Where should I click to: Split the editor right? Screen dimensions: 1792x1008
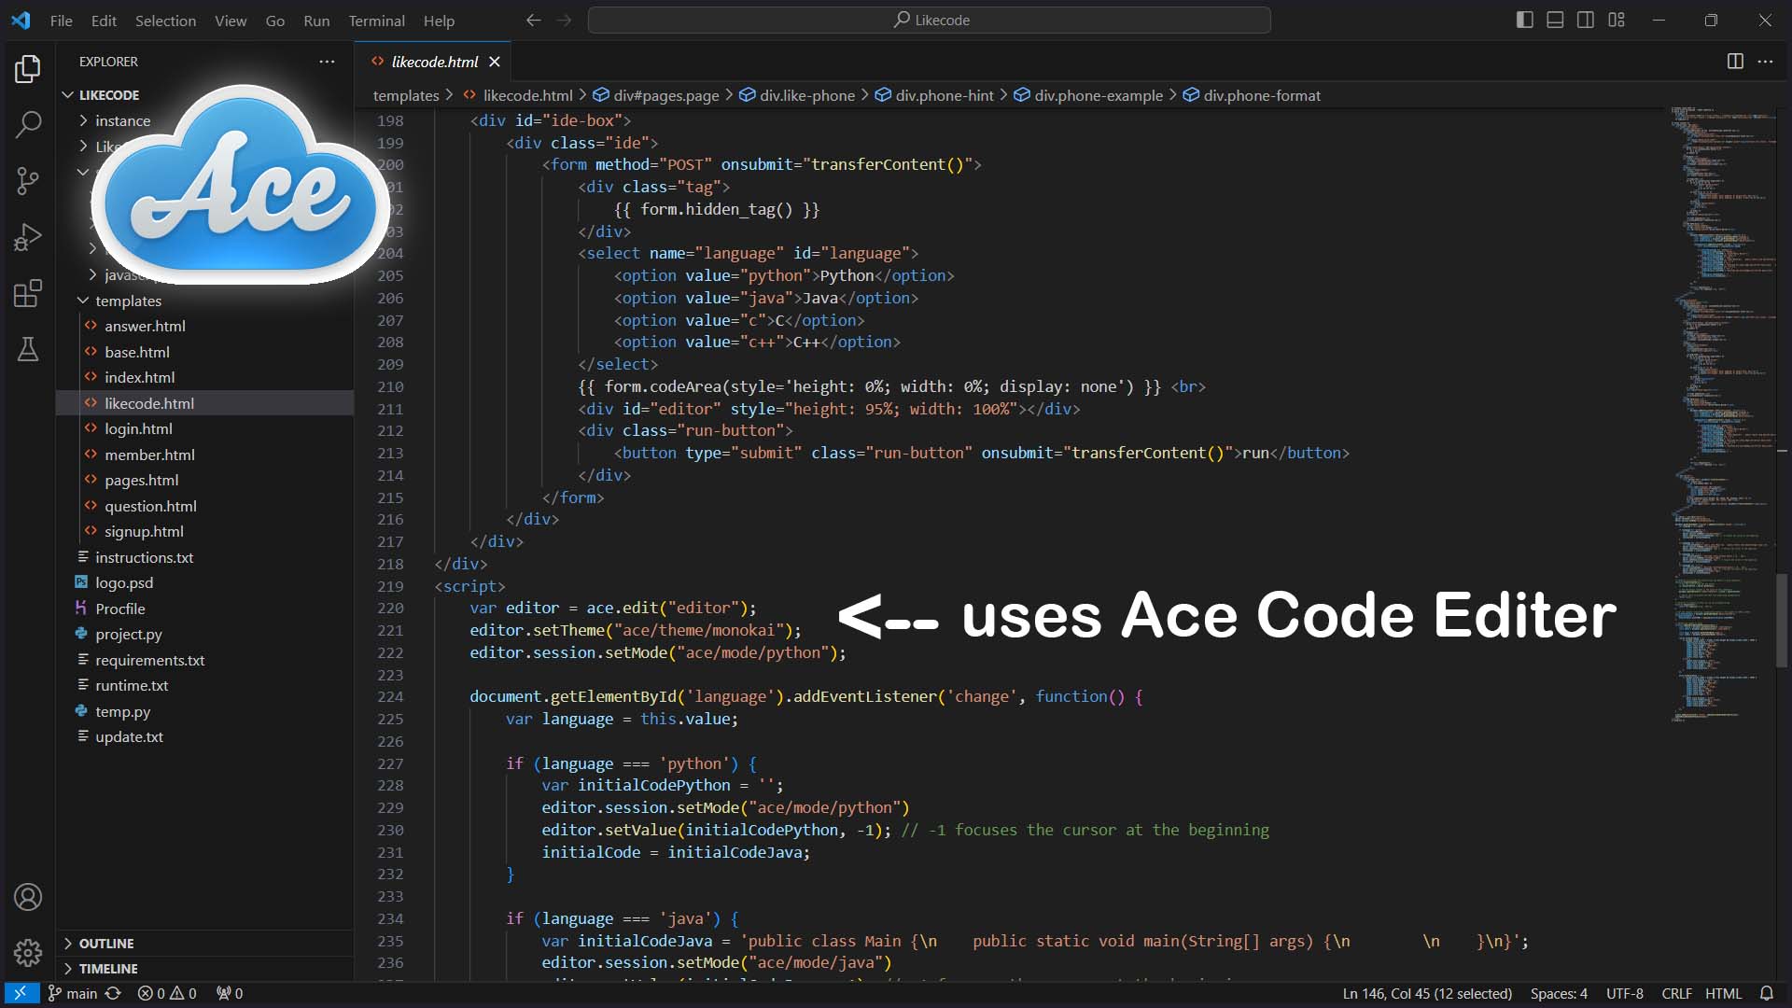pos(1735,62)
